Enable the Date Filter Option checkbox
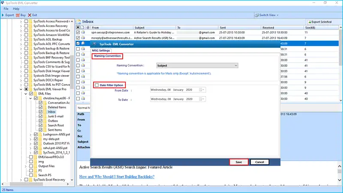The width and height of the screenshot is (343, 193). coord(97,85)
